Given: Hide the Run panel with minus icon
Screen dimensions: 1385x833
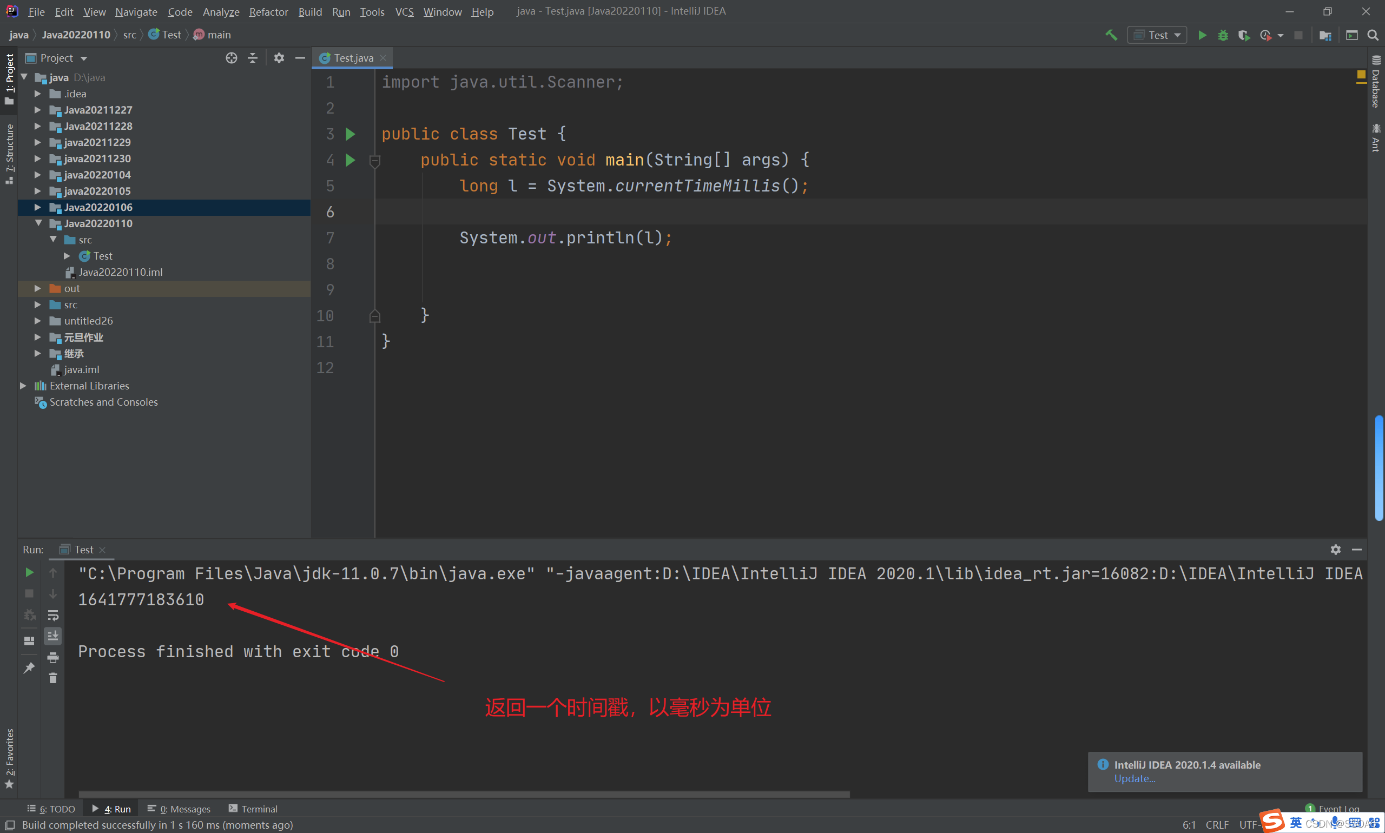Looking at the screenshot, I should coord(1357,550).
